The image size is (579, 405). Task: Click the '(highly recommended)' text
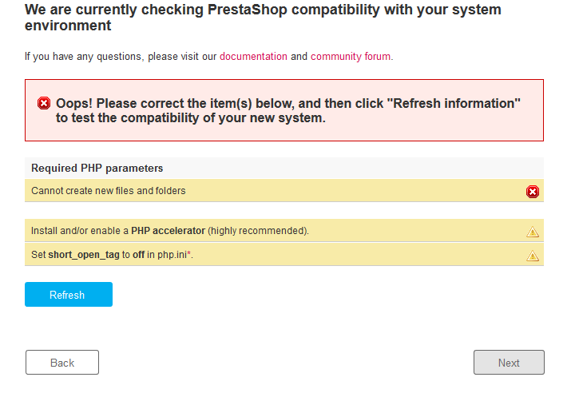(258, 231)
